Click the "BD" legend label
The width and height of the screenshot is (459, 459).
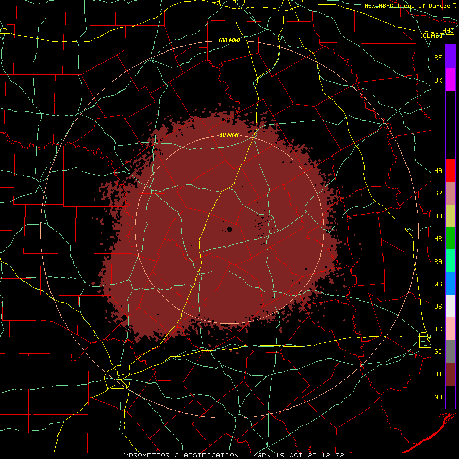(x=438, y=216)
